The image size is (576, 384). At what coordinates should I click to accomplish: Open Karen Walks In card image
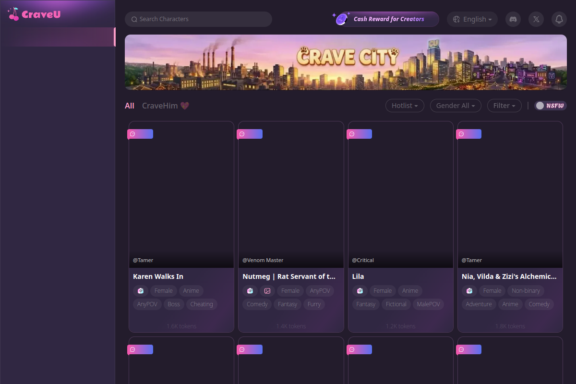(181, 194)
